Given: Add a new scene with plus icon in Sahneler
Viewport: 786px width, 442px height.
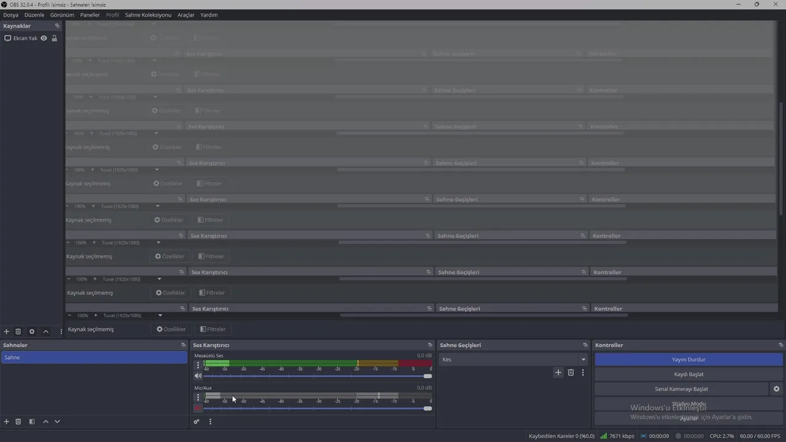Looking at the screenshot, I should pyautogui.click(x=7, y=422).
